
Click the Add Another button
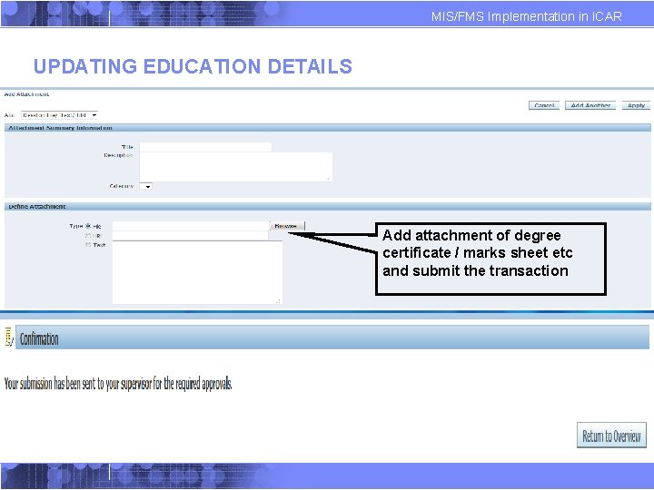tap(590, 105)
